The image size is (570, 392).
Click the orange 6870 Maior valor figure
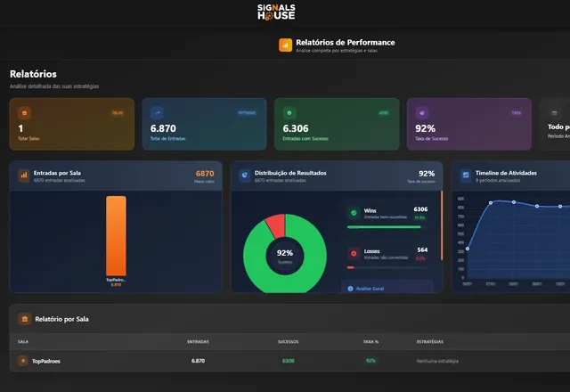[205, 174]
